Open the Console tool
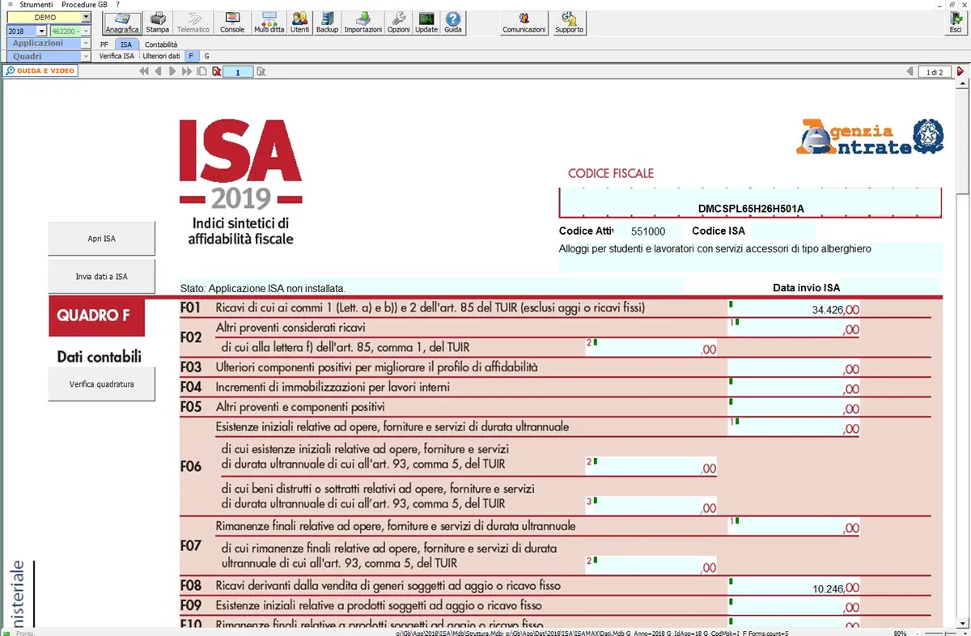Viewport: 971px width, 636px height. (232, 23)
